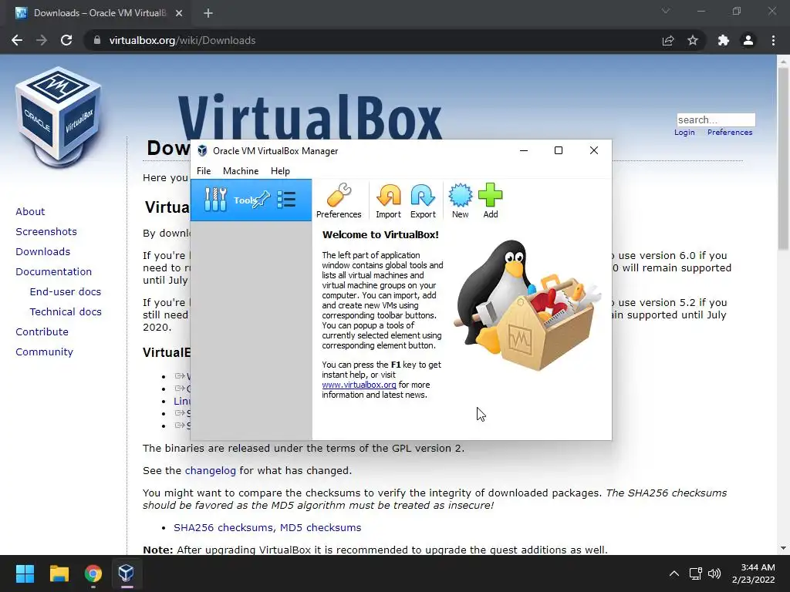Viewport: 790px width, 592px height.
Task: Select the Tools entry in VirtualBox sidebar
Action: point(251,200)
